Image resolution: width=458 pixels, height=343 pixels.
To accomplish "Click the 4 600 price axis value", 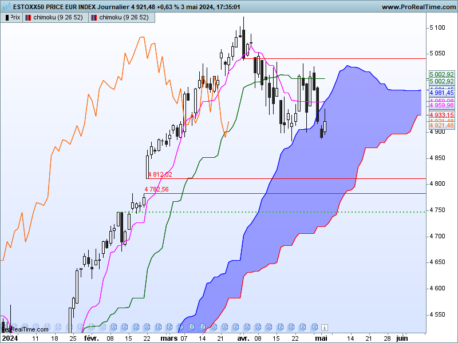I will pyautogui.click(x=437, y=288).
